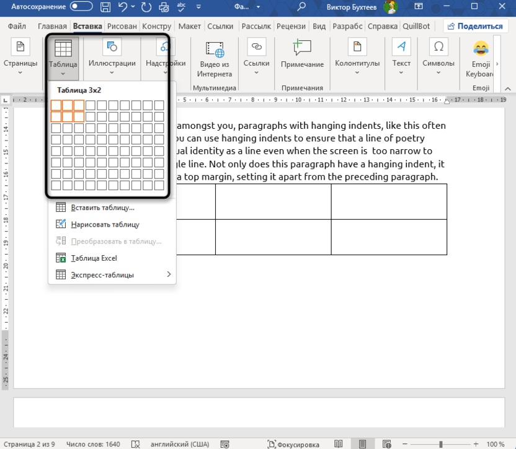Switch to the Рисование tab
Image resolution: width=516 pixels, height=449 pixels.
tap(122, 26)
